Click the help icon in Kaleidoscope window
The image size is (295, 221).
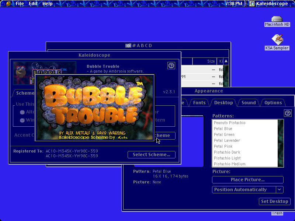(x=171, y=66)
